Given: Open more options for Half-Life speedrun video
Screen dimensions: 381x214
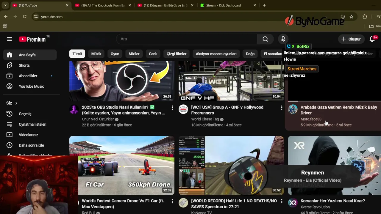Looking at the screenshot, I should coord(281,201).
